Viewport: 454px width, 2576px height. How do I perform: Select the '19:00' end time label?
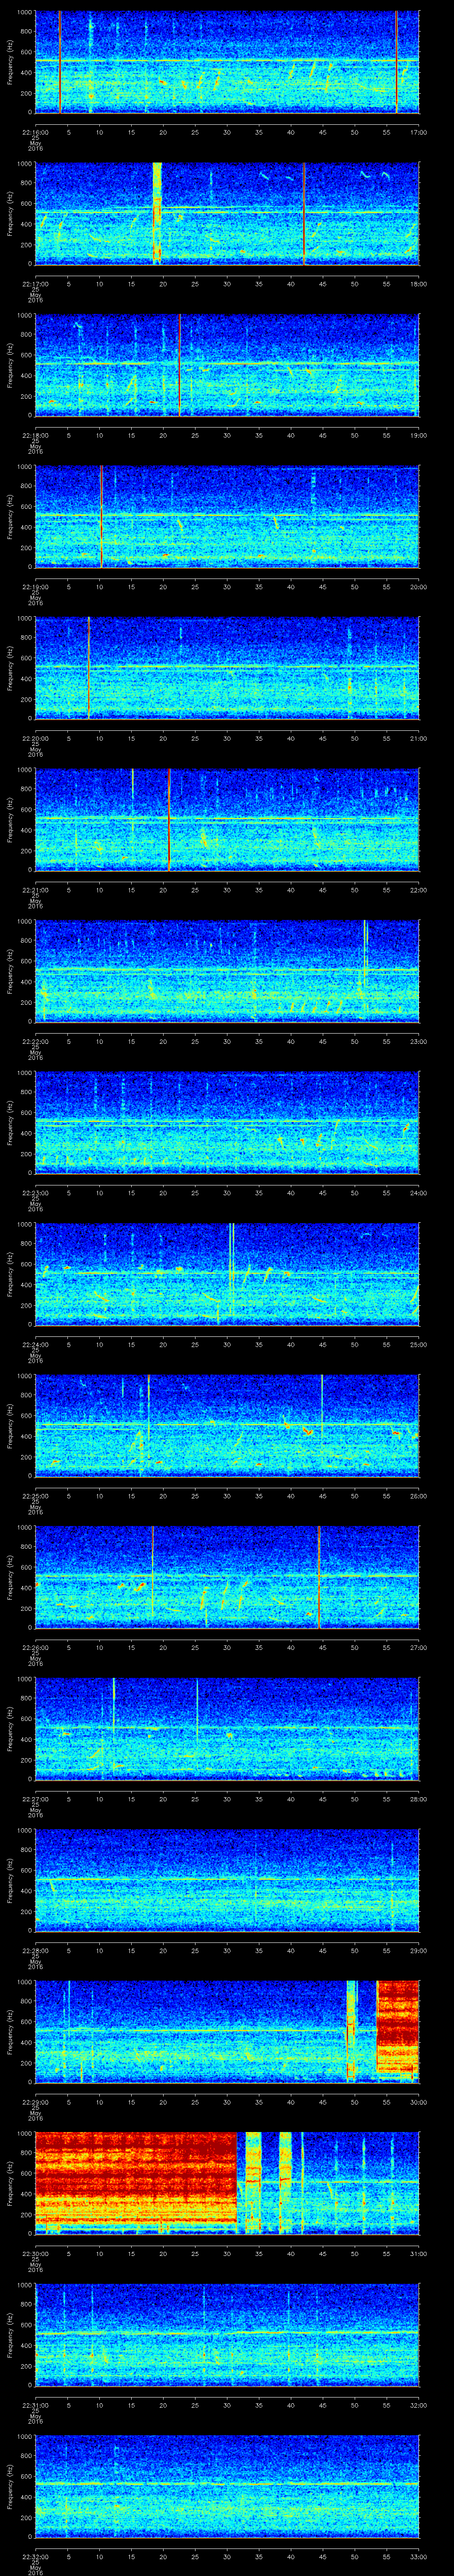coord(418,434)
